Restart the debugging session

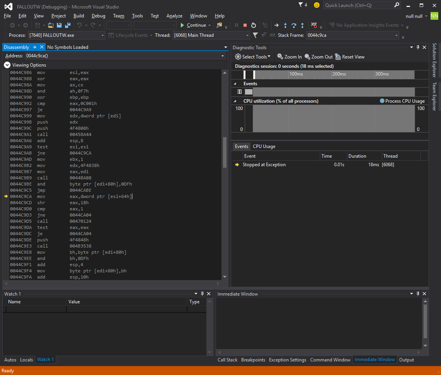(254, 25)
